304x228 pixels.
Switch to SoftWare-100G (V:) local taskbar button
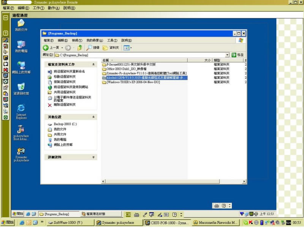coord(70,223)
